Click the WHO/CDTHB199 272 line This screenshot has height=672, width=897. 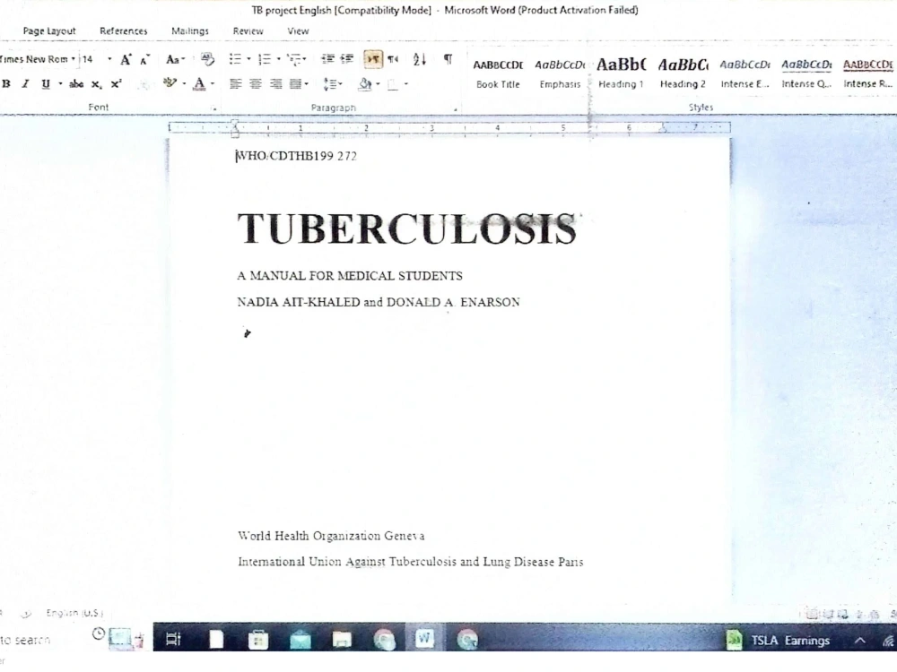pyautogui.click(x=296, y=156)
